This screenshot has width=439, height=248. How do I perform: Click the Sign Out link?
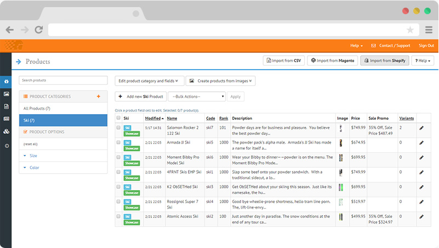click(426, 45)
